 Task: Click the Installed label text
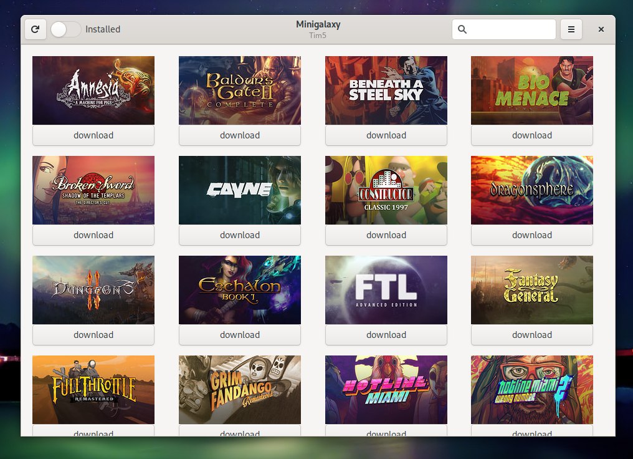coord(103,29)
